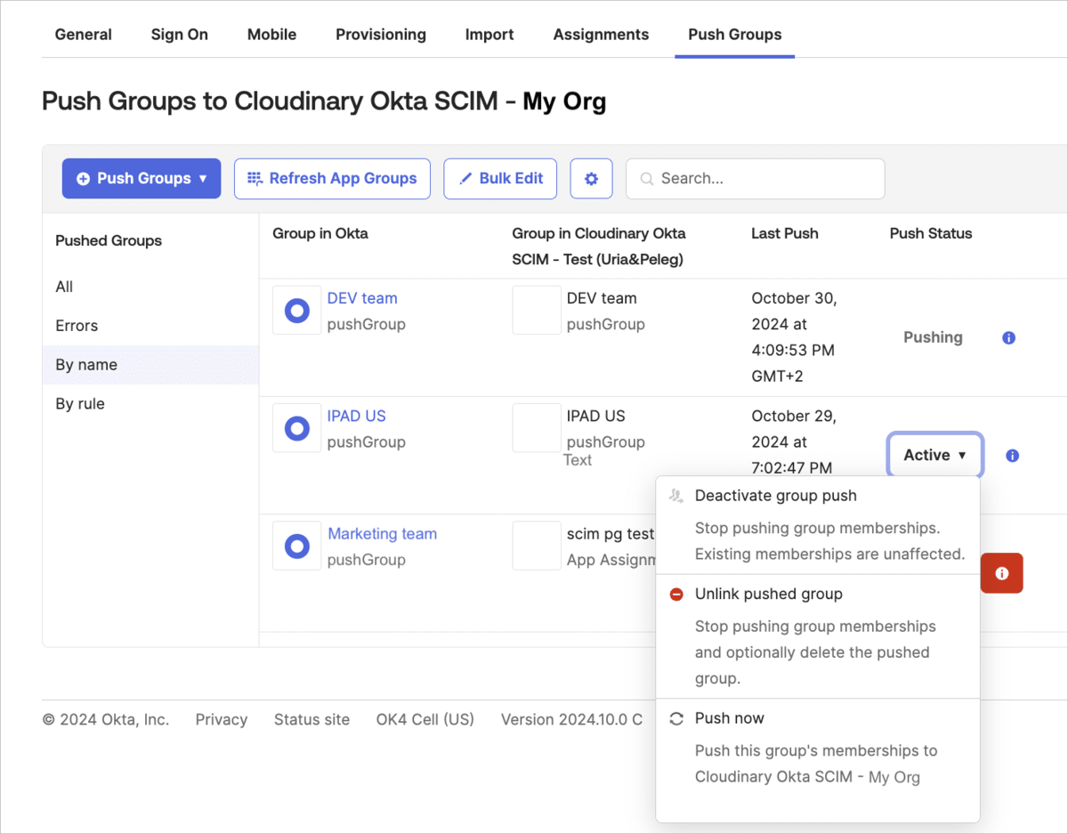Click IPAD US Cloudinary group placeholder thumbnail
1068x834 pixels.
[536, 428]
